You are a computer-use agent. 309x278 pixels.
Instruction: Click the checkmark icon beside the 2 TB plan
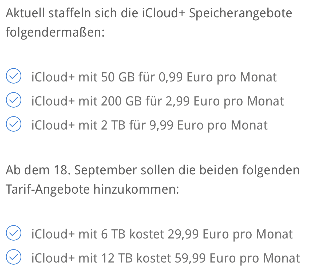[14, 124]
